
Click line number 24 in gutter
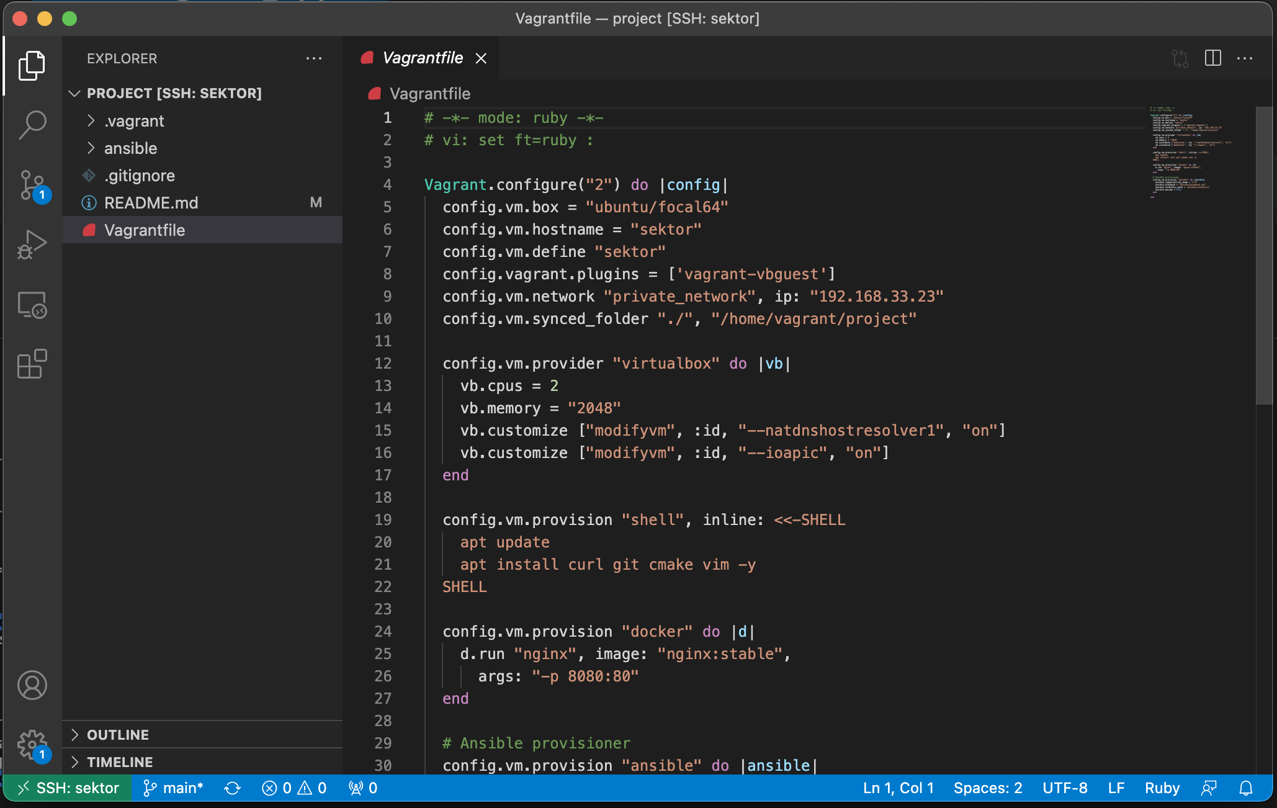383,632
